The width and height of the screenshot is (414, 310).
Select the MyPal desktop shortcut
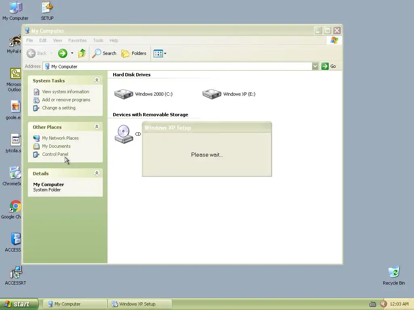[14, 44]
